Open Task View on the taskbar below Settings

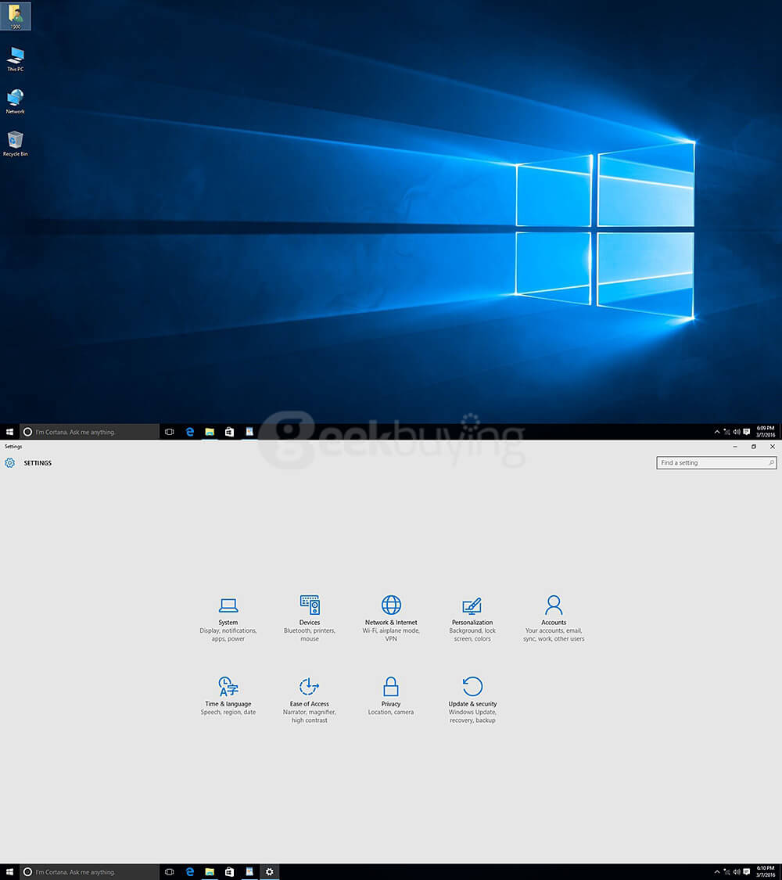coord(170,871)
